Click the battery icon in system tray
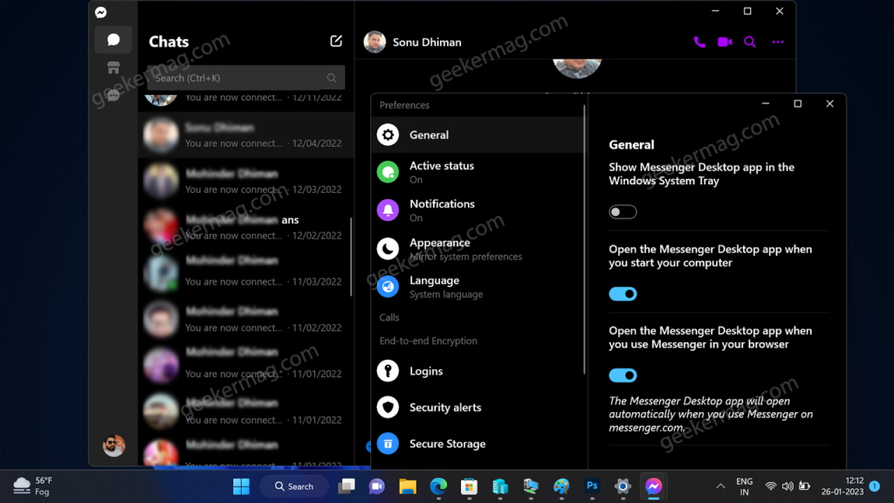The width and height of the screenshot is (894, 503). click(804, 486)
